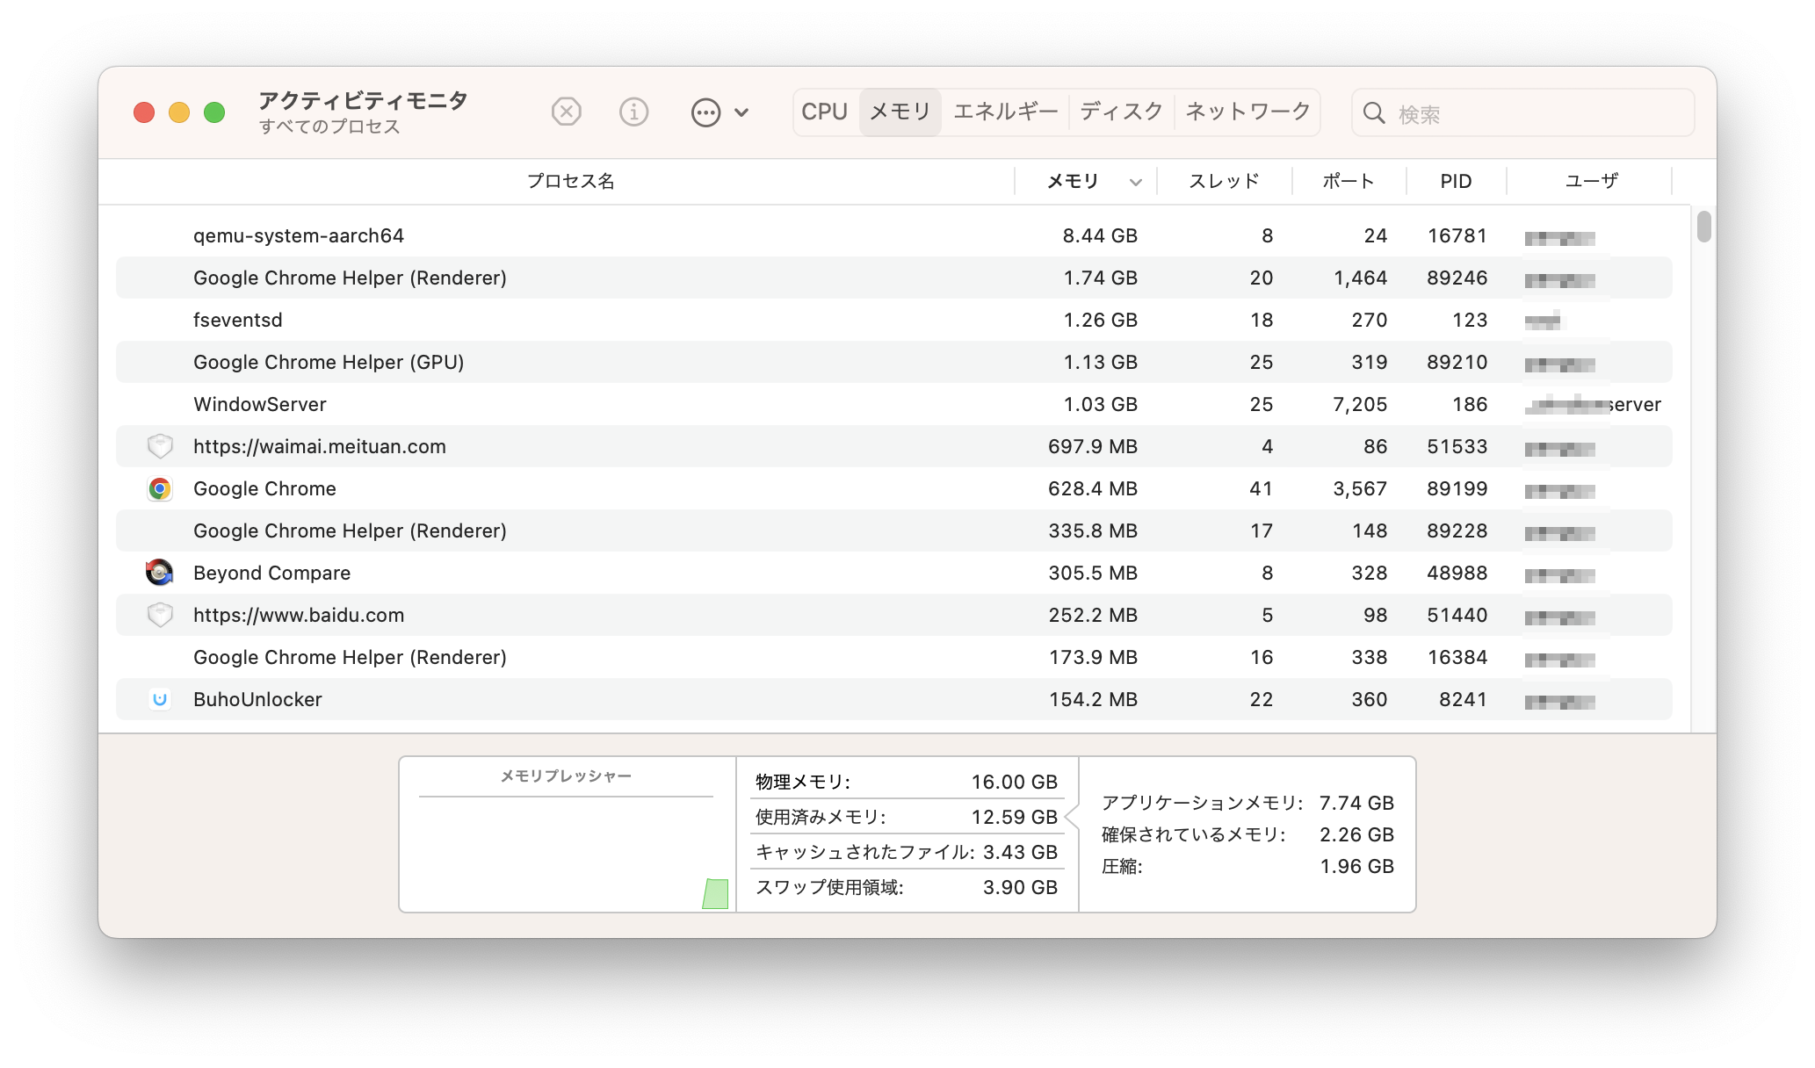1815x1068 pixels.
Task: Click the スワップ使用領域 3.90 GB entry
Action: point(907,887)
